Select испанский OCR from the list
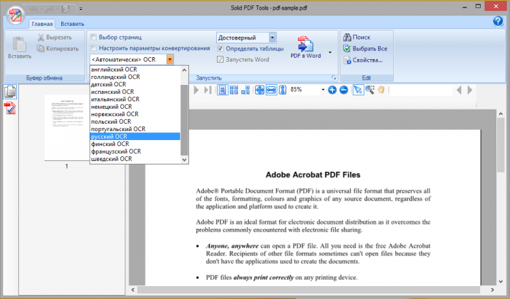This screenshot has height=299, width=510. [x=135, y=92]
